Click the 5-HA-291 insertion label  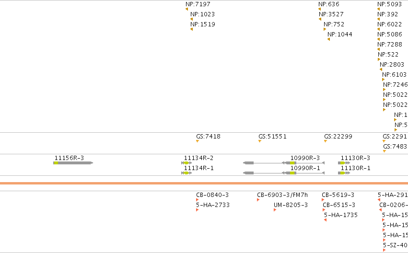click(x=393, y=195)
